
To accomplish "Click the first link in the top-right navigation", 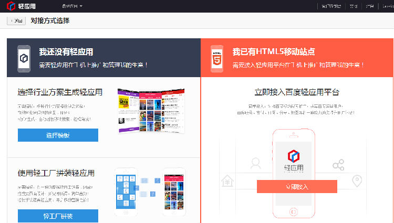I will coord(331,6).
